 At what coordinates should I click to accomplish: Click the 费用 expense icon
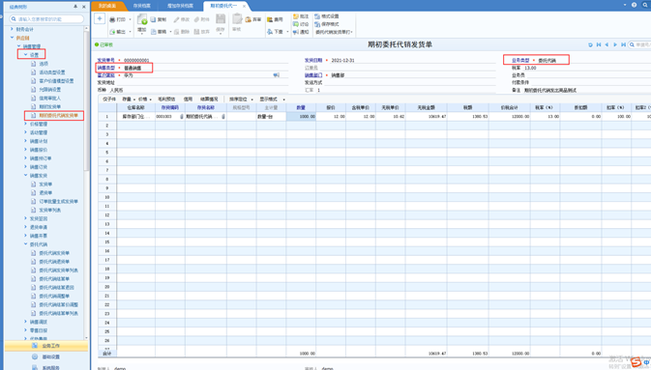270,19
